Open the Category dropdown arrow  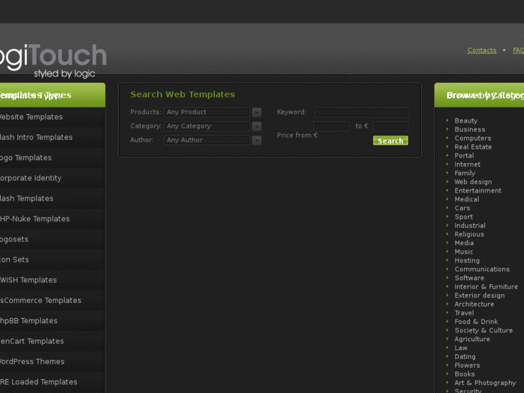tap(257, 126)
